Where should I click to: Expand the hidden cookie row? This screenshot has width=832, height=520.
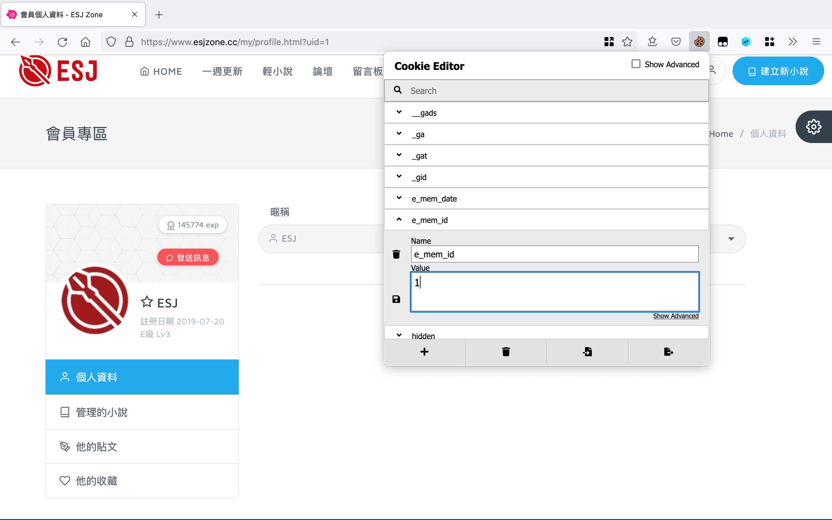pyautogui.click(x=546, y=333)
